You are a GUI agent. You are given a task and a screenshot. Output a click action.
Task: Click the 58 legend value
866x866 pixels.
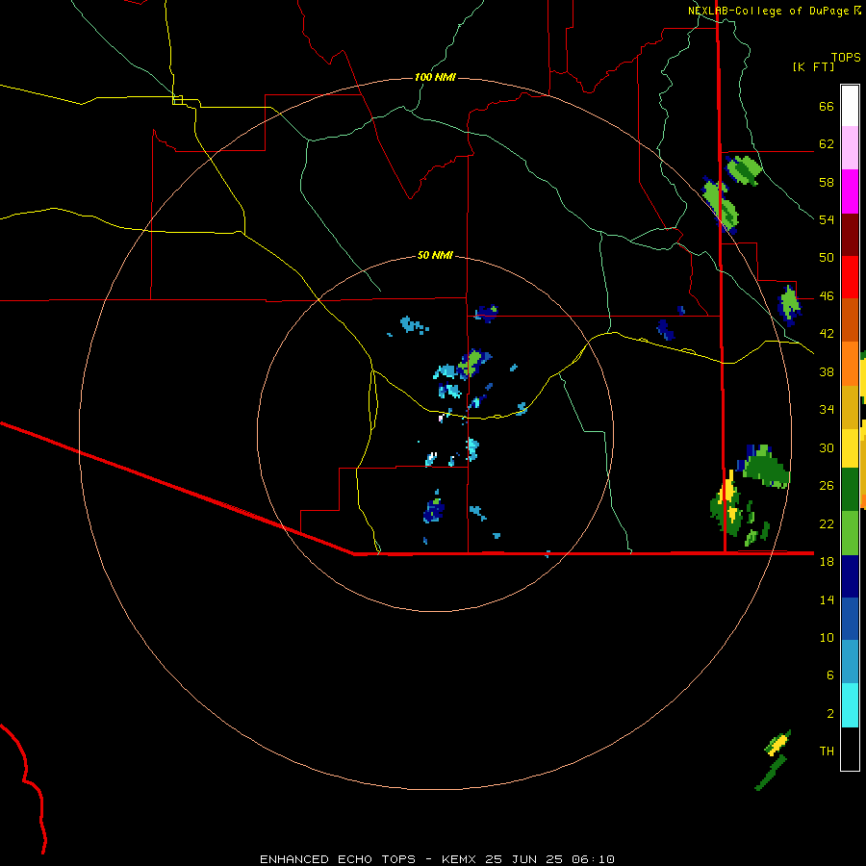827,182
